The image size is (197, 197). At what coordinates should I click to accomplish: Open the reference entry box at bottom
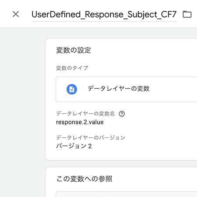pos(127,194)
